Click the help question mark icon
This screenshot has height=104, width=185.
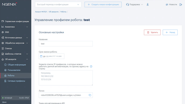[91, 67]
